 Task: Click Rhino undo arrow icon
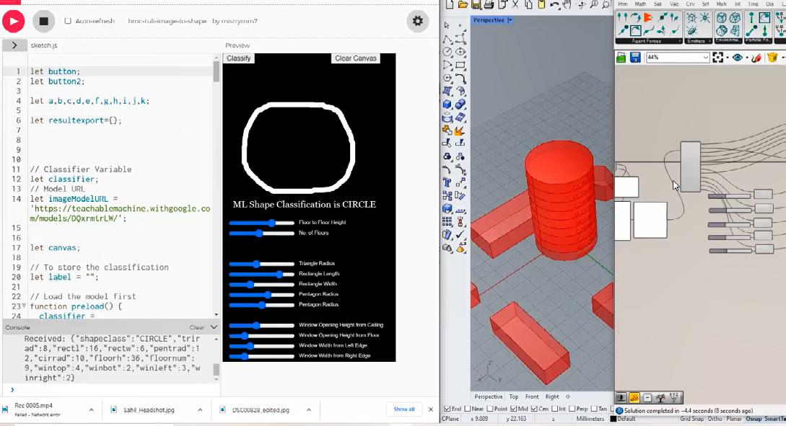(x=554, y=4)
